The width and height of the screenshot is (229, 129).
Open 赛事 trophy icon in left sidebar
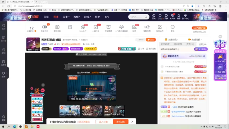click(3, 75)
